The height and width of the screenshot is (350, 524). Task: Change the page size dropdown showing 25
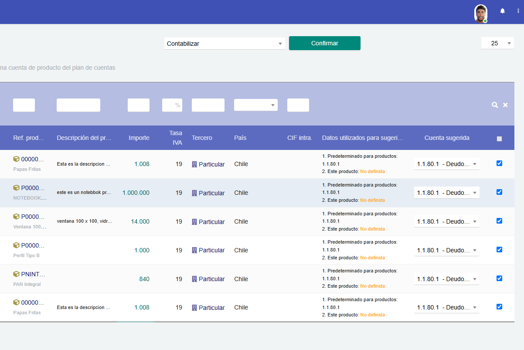click(x=497, y=43)
